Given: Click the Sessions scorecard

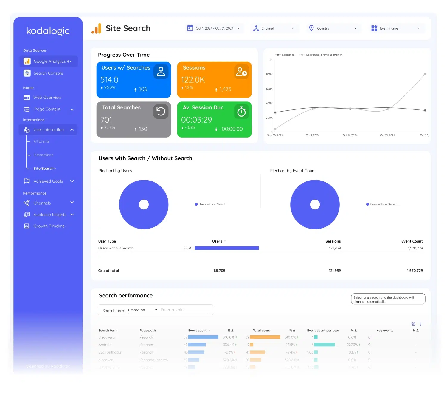Looking at the screenshot, I should click(214, 80).
